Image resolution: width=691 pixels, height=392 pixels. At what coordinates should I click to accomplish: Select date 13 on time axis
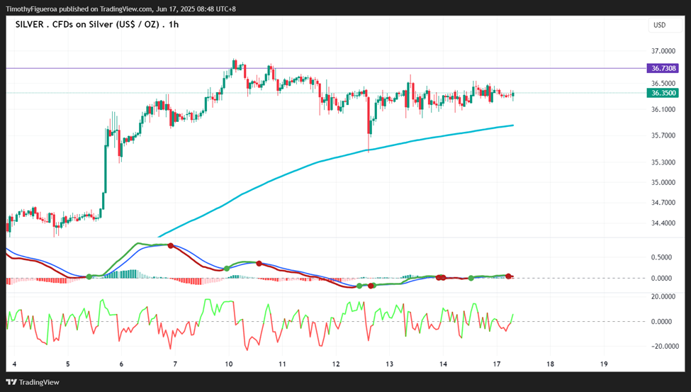tap(390, 364)
